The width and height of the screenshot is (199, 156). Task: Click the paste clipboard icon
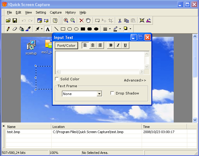[133, 21]
